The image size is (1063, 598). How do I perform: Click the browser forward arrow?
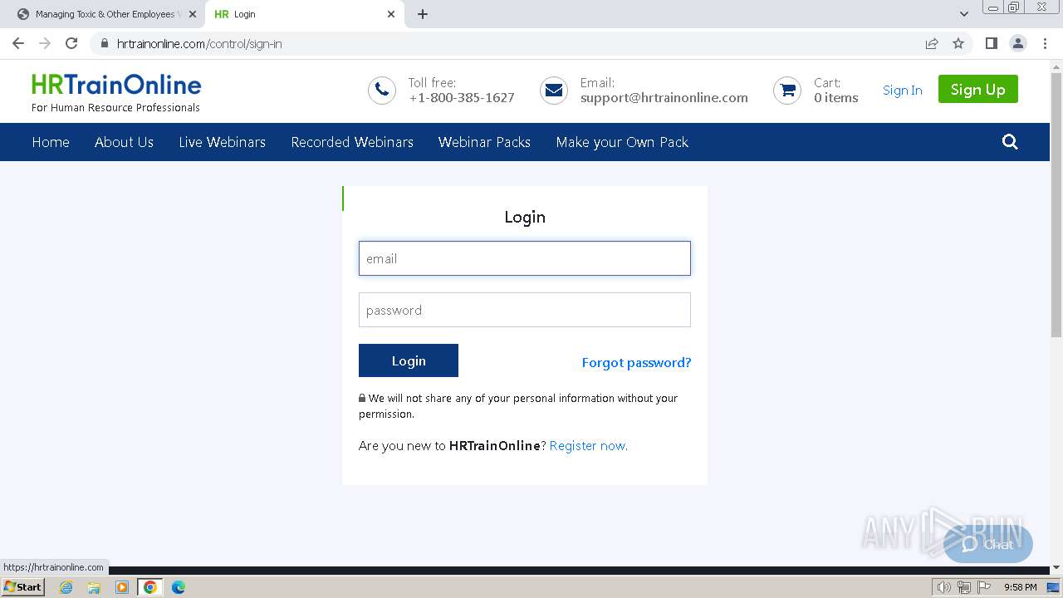(45, 43)
